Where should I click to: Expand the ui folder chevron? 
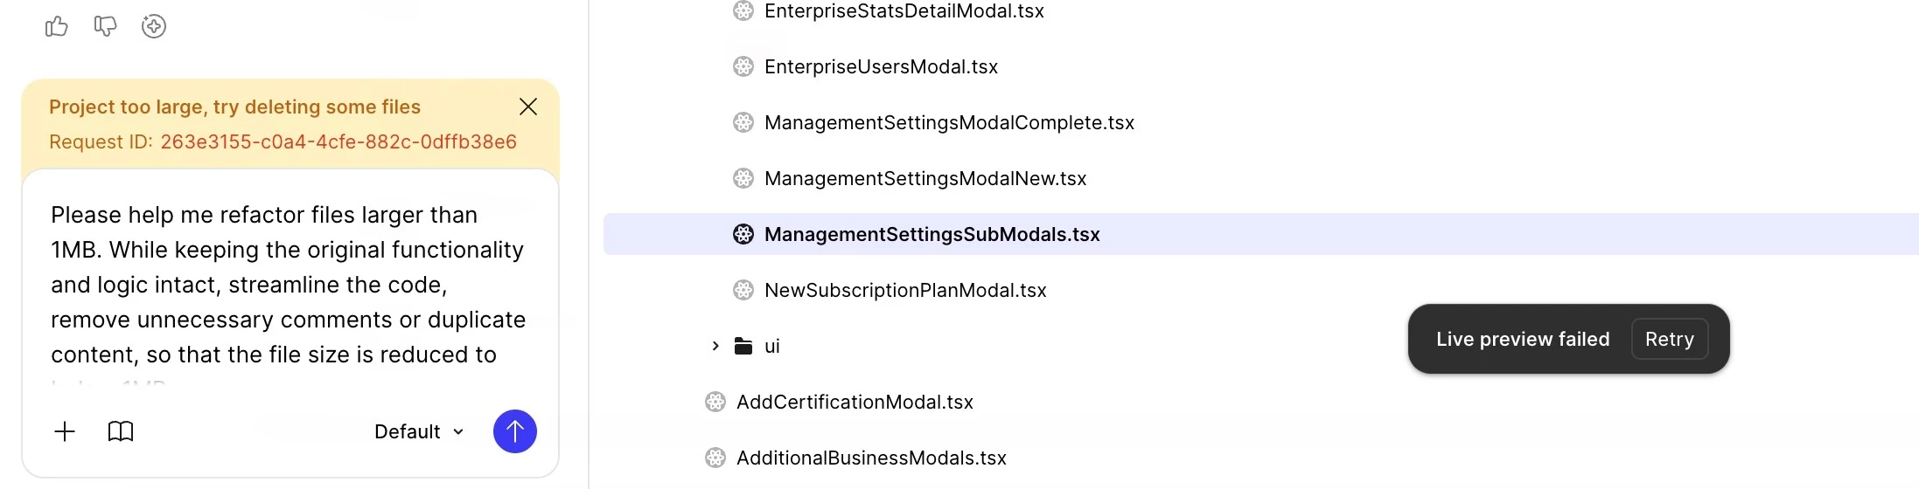coord(715,346)
